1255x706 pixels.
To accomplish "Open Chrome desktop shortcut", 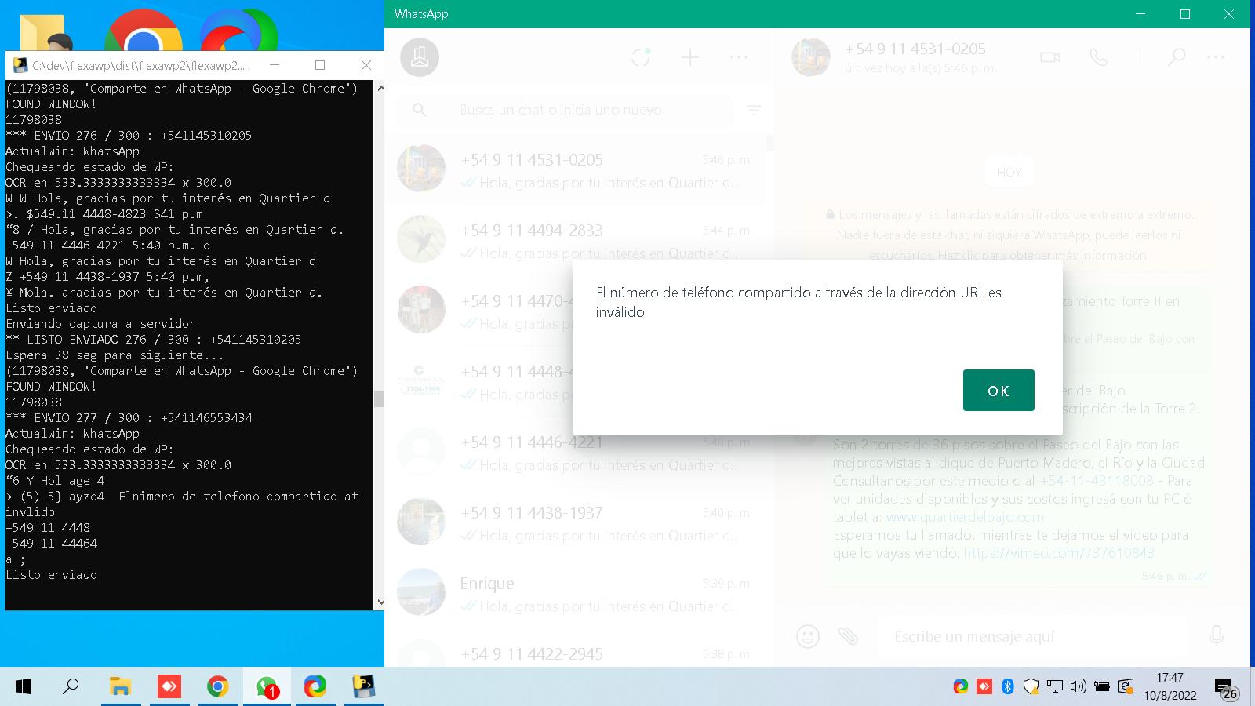I will tap(143, 31).
